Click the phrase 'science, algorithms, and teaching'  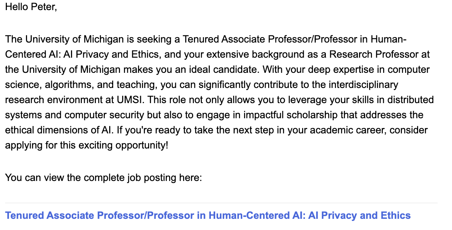point(81,85)
